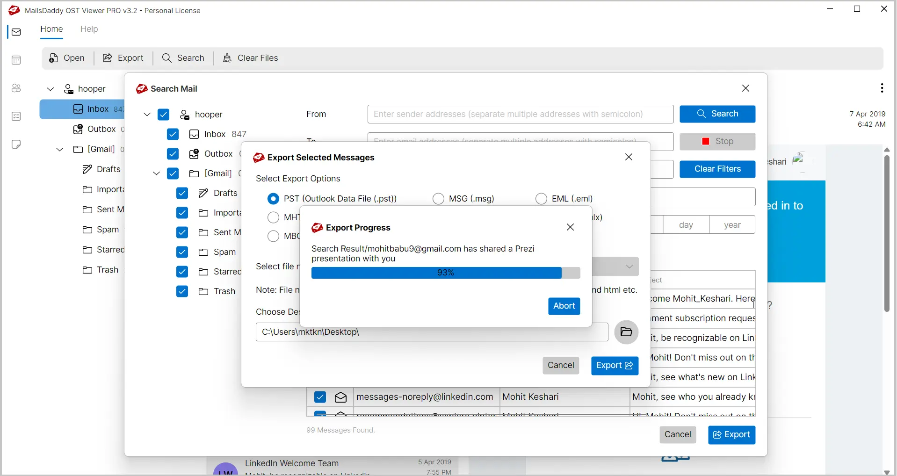Browse for destination folder icon
Viewport: 897px width, 476px height.
626,332
